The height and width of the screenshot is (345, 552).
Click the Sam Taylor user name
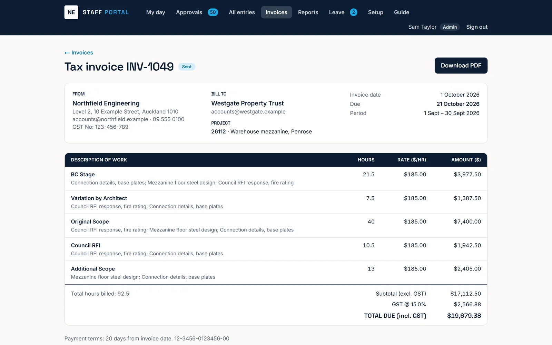[x=422, y=27]
